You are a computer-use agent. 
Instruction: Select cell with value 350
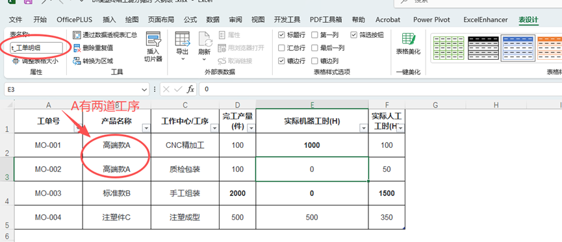point(387,217)
